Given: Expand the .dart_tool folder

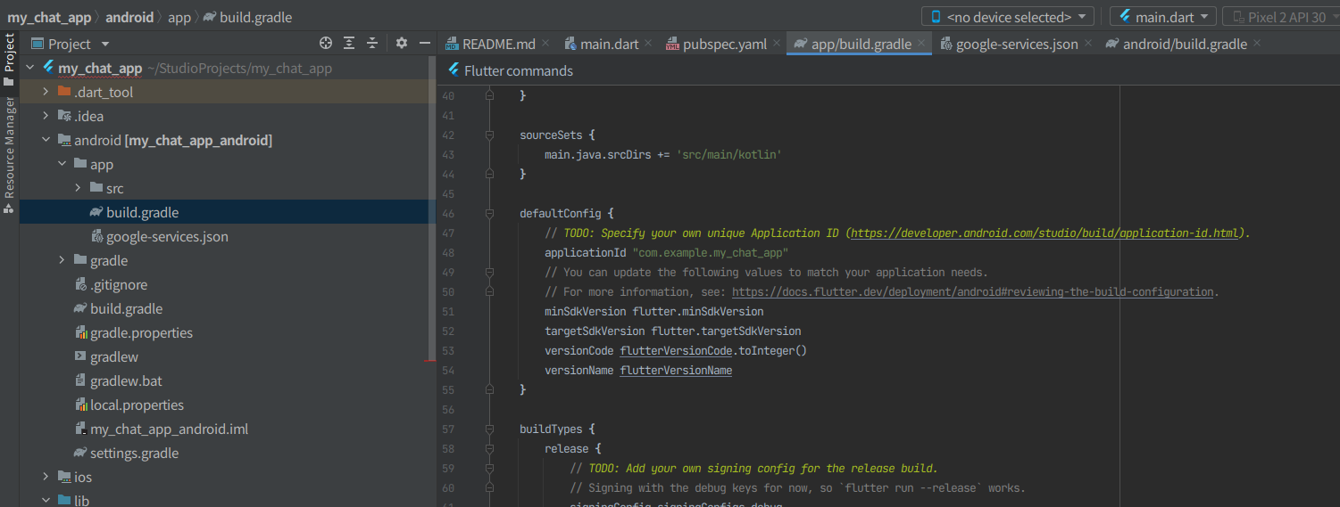Looking at the screenshot, I should [x=46, y=92].
